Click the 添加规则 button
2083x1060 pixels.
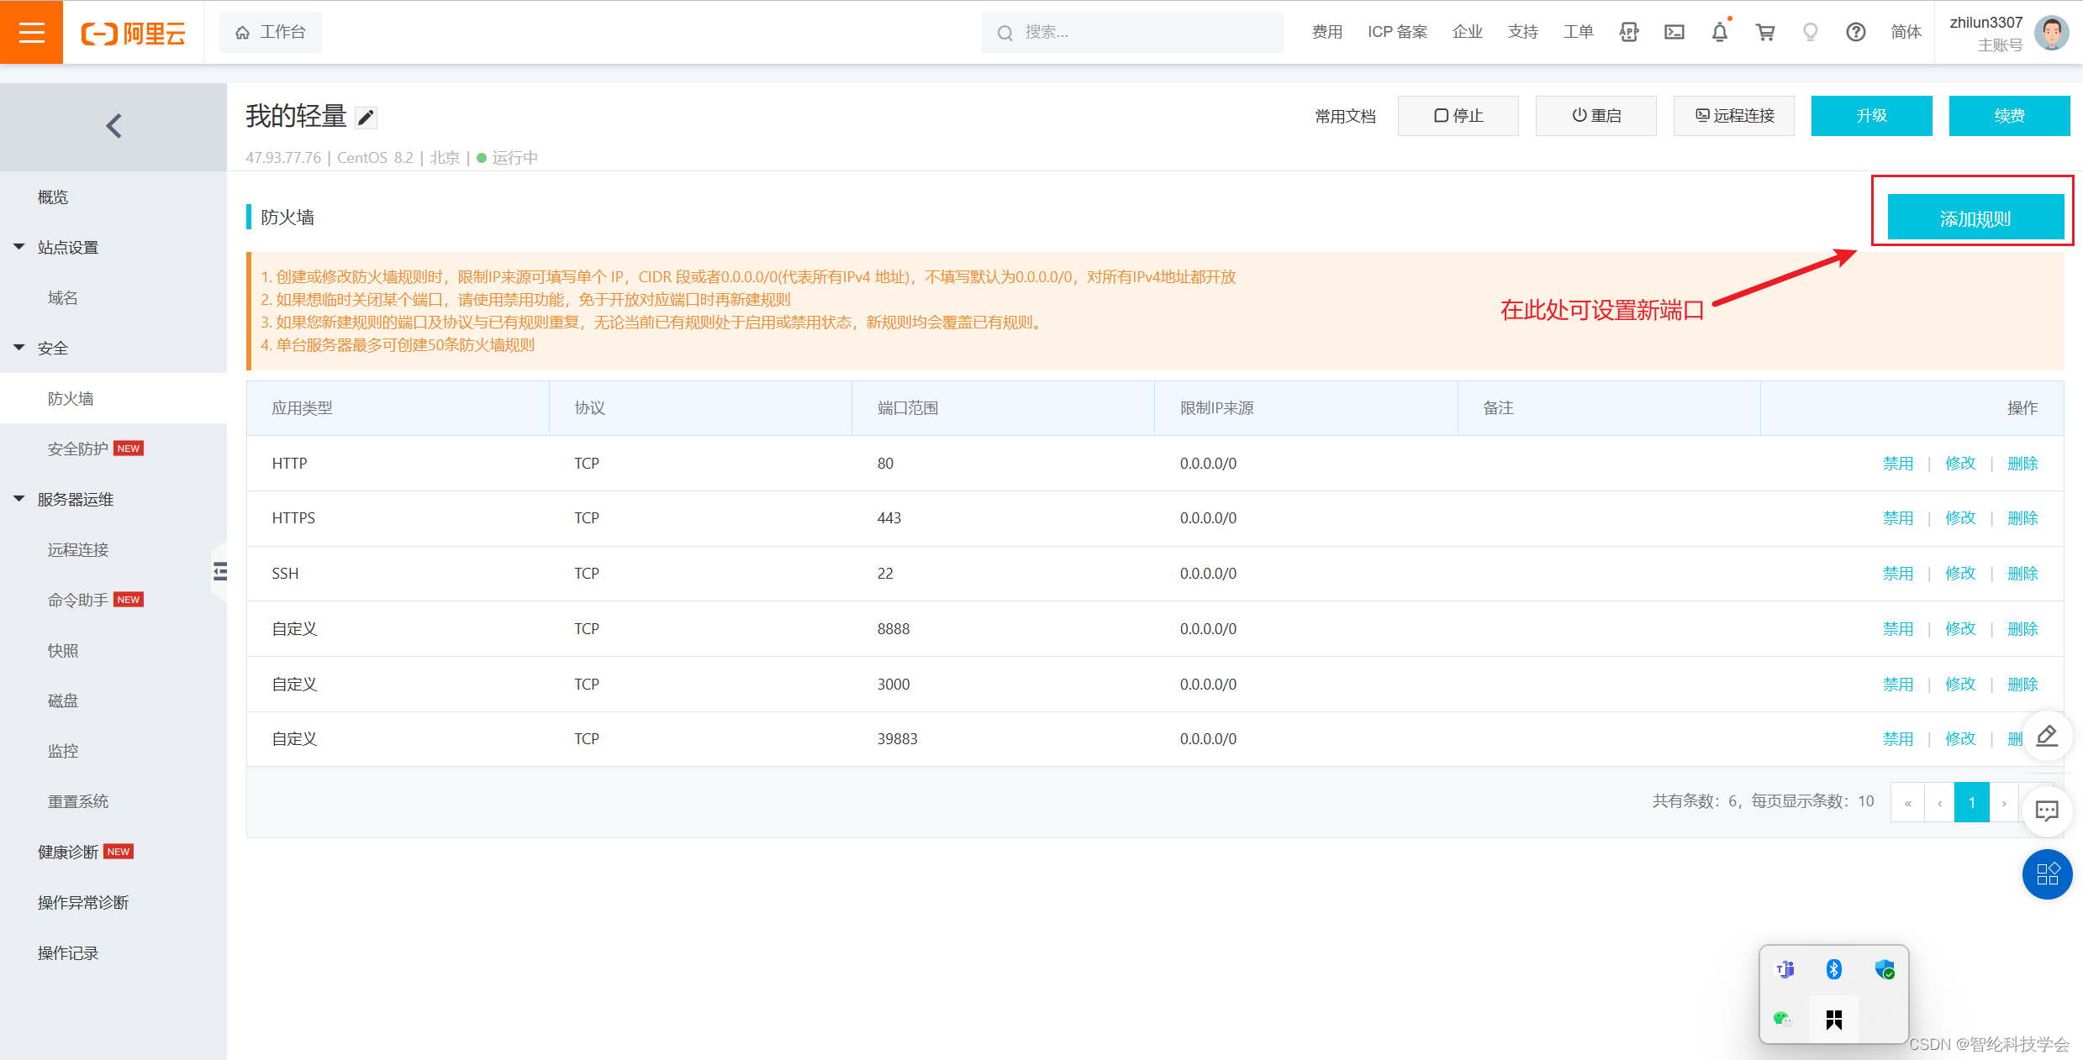(1975, 218)
